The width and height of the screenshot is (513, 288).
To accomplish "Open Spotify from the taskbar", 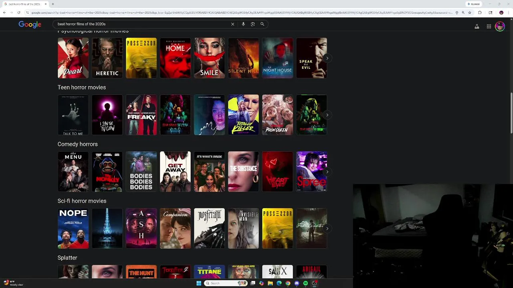I will [306, 283].
